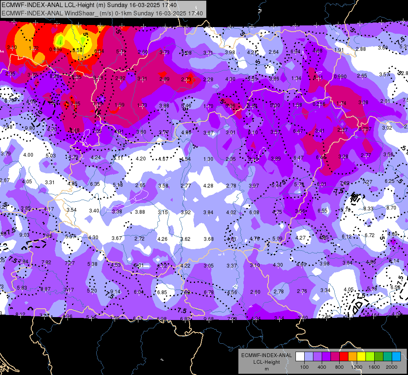
Task: Click the WindShear 0-1km header title line
Action: pyautogui.click(x=102, y=13)
